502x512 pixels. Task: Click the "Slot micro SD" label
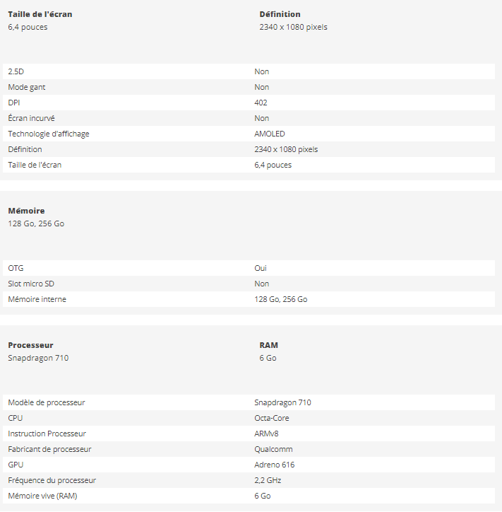coord(31,284)
